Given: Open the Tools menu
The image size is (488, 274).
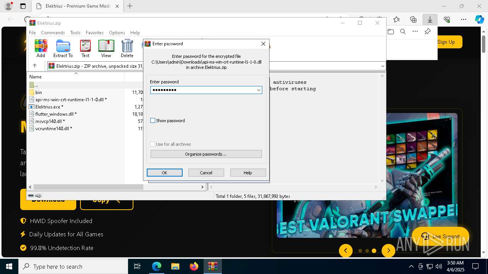Looking at the screenshot, I should pyautogui.click(x=75, y=33).
